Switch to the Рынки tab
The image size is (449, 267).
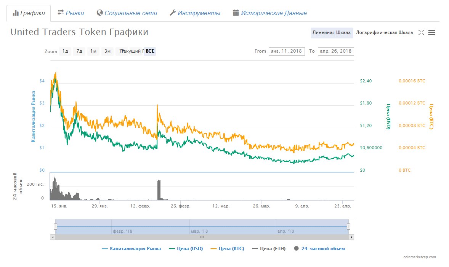click(71, 13)
